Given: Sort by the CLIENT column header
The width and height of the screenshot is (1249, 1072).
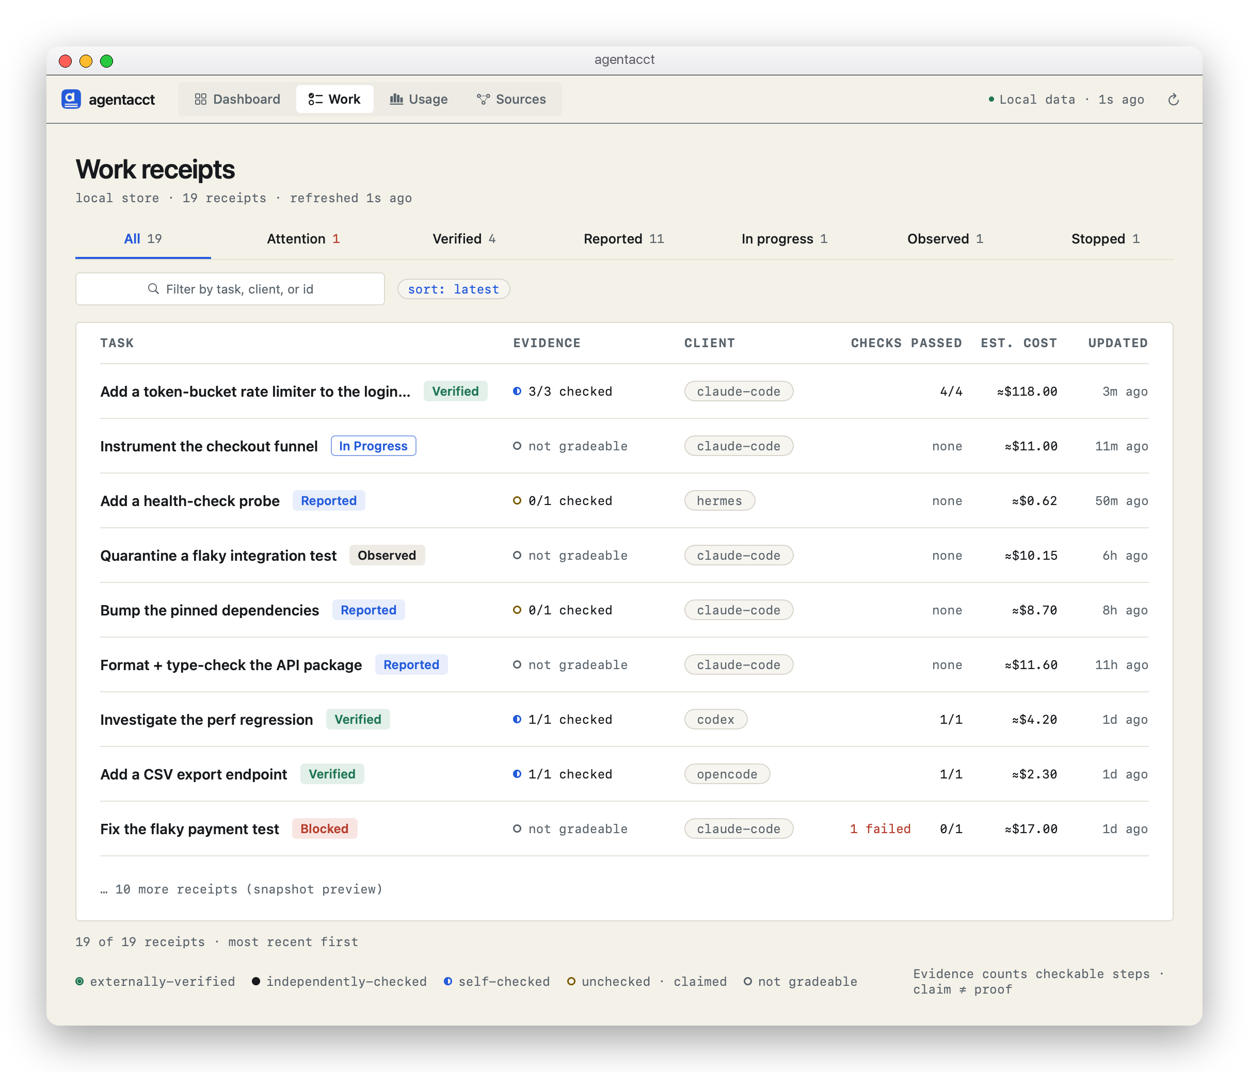Looking at the screenshot, I should pyautogui.click(x=710, y=343).
